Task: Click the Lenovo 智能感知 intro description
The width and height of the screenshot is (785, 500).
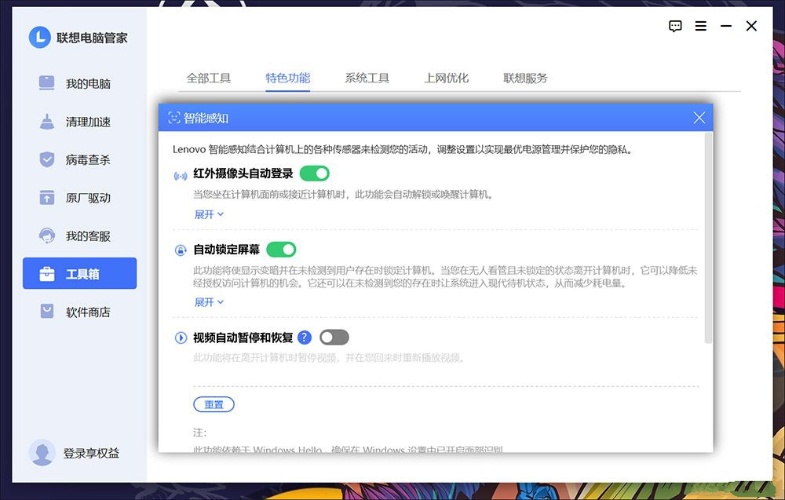Action: (x=402, y=149)
